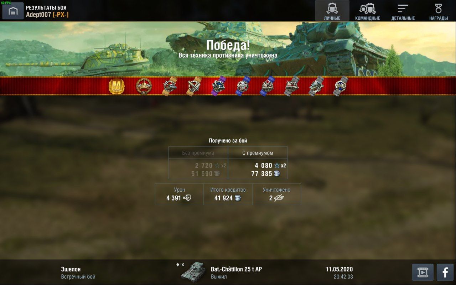This screenshot has height=285, width=456.
Task: Share result on Facebook
Action: [x=445, y=273]
